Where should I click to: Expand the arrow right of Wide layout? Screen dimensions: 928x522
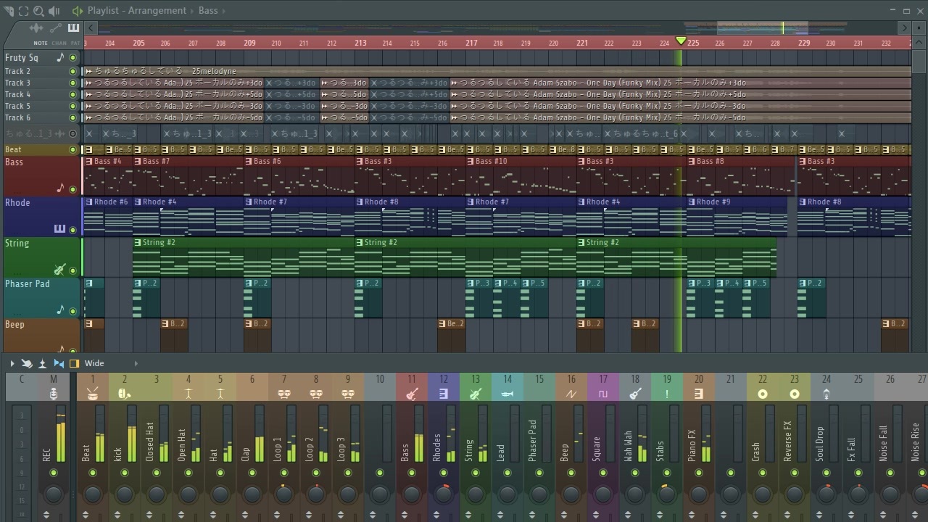(136, 363)
